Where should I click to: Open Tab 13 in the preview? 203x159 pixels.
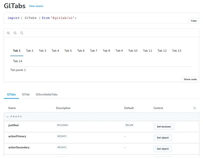pos(176,51)
